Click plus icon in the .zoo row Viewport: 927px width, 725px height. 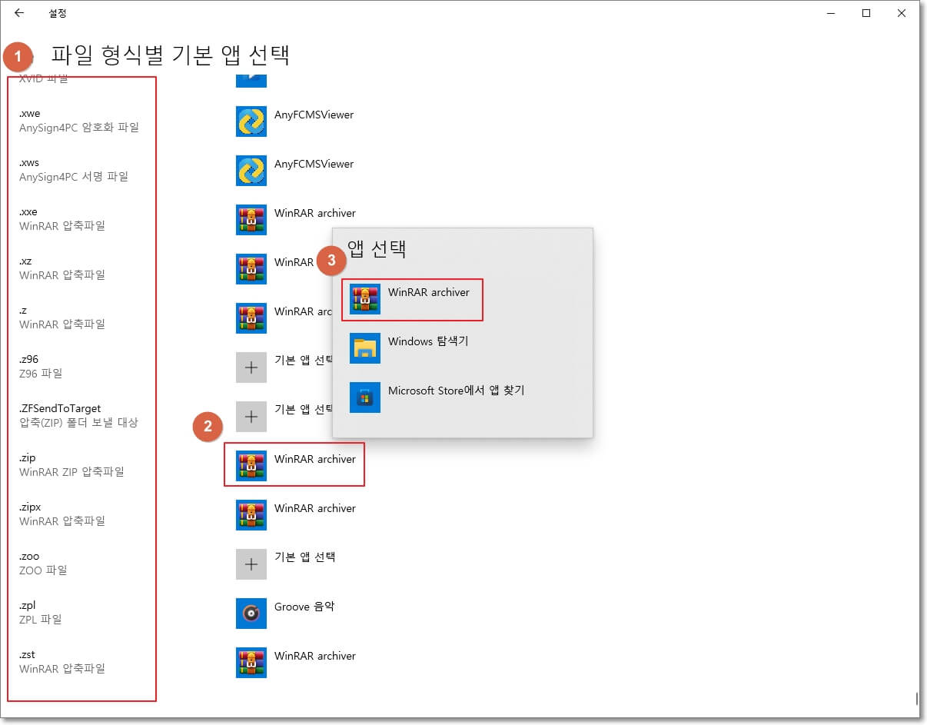coord(251,564)
